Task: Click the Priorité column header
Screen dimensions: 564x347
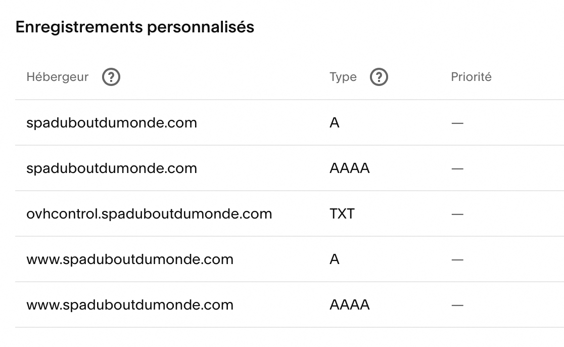Action: click(x=471, y=77)
